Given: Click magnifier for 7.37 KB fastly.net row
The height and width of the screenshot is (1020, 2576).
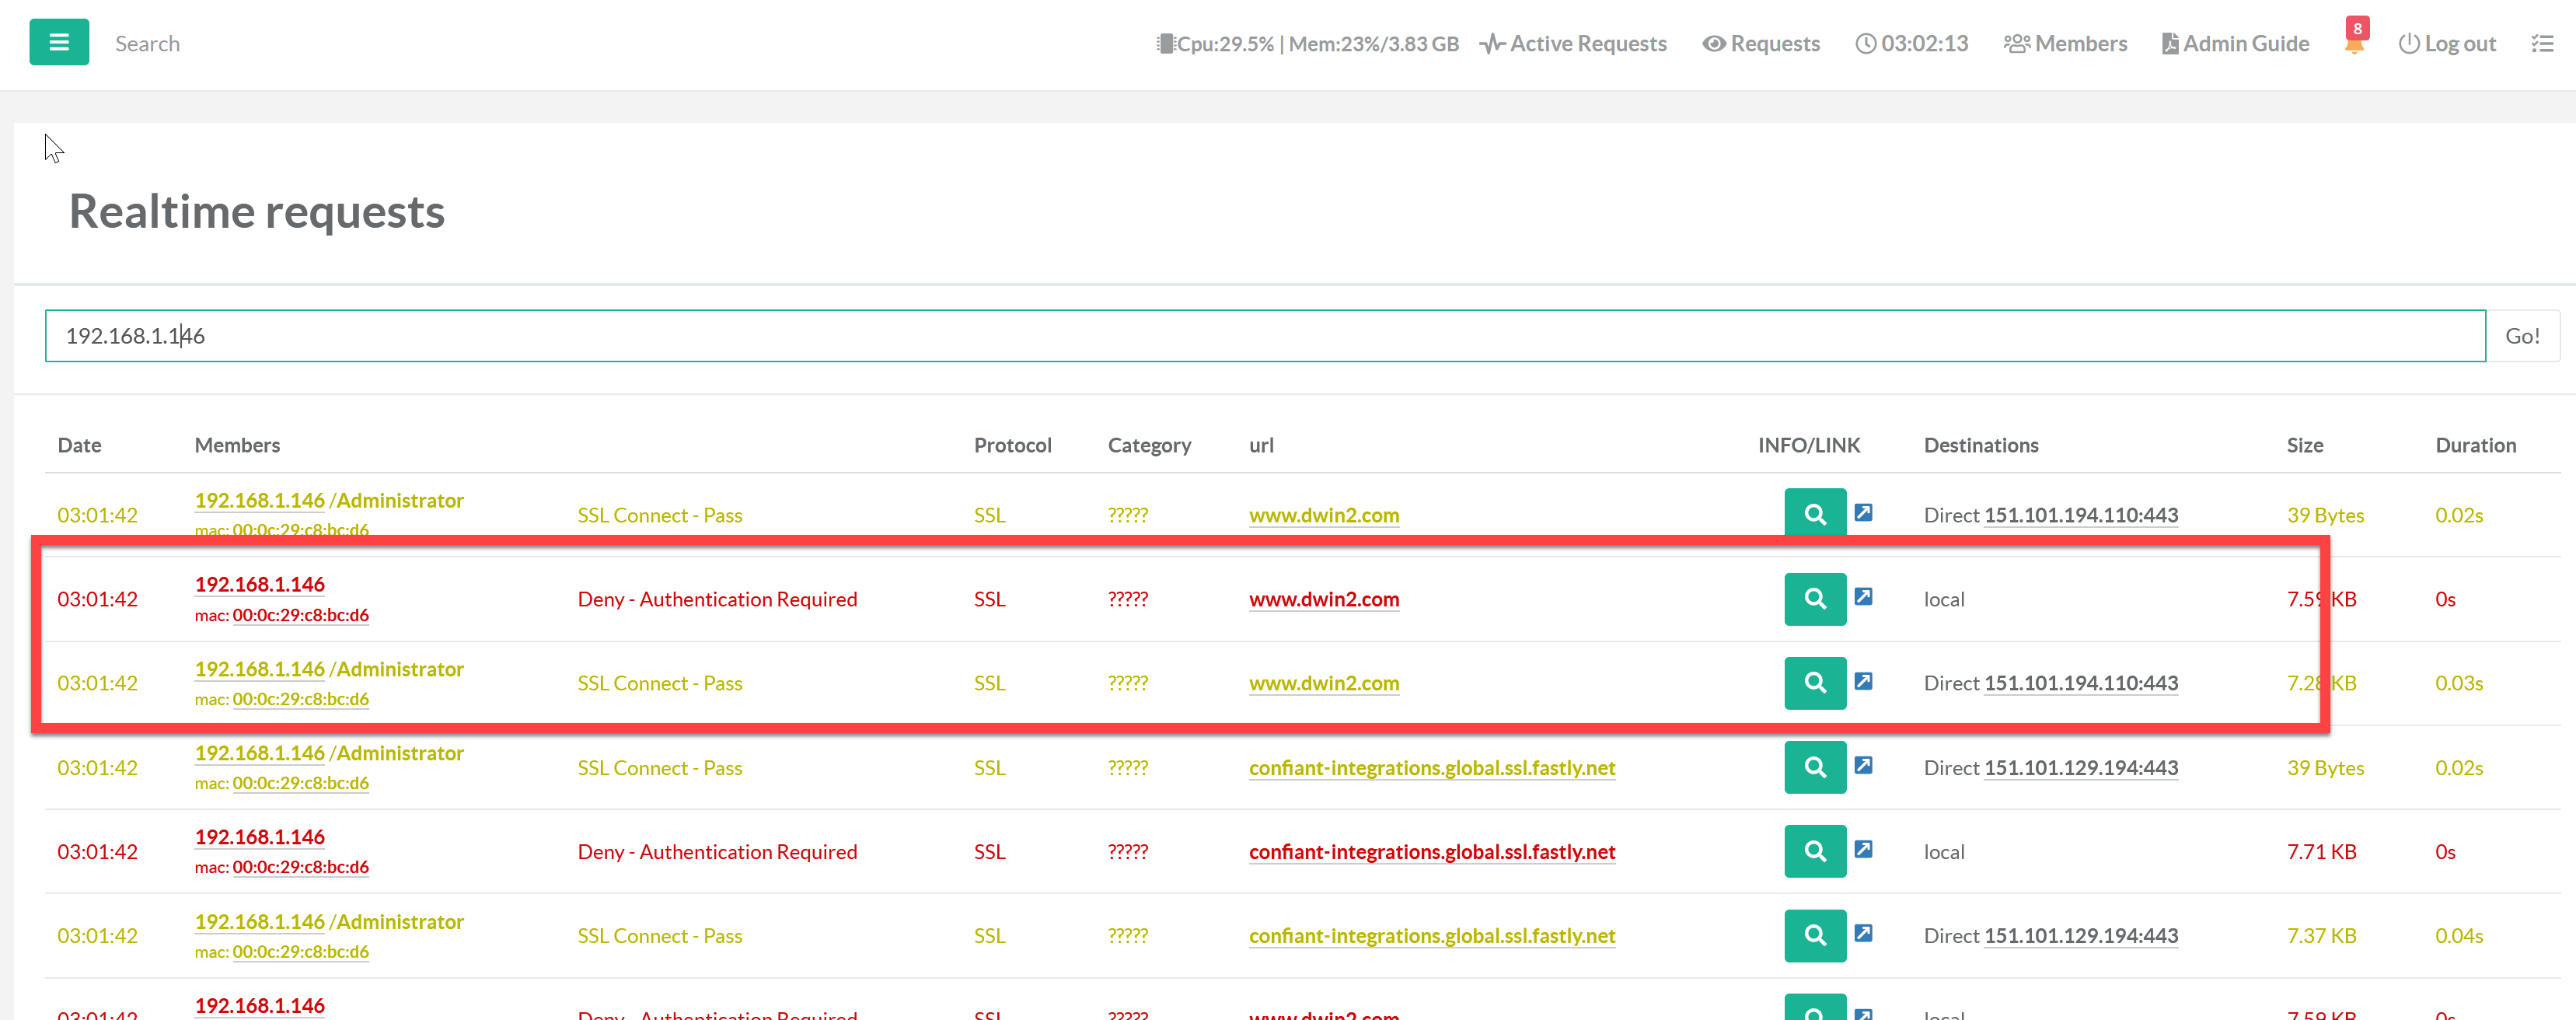Looking at the screenshot, I should coord(1814,935).
